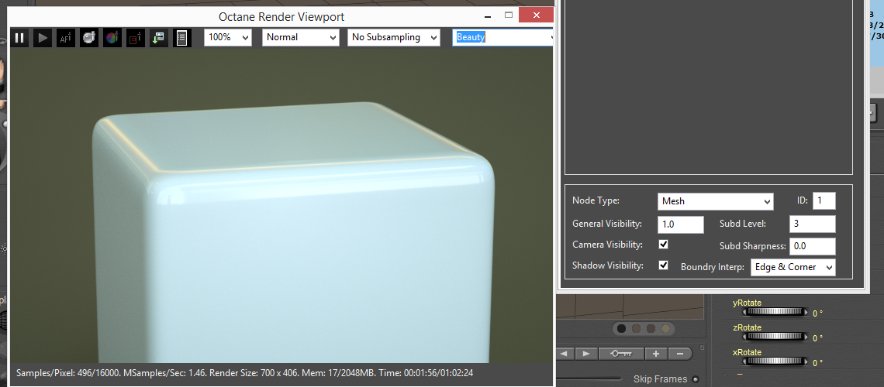Click the yRotate 0 ° value
This screenshot has width=884, height=387.
pos(817,314)
